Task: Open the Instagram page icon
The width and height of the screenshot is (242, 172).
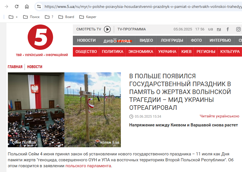Action: 238,29
